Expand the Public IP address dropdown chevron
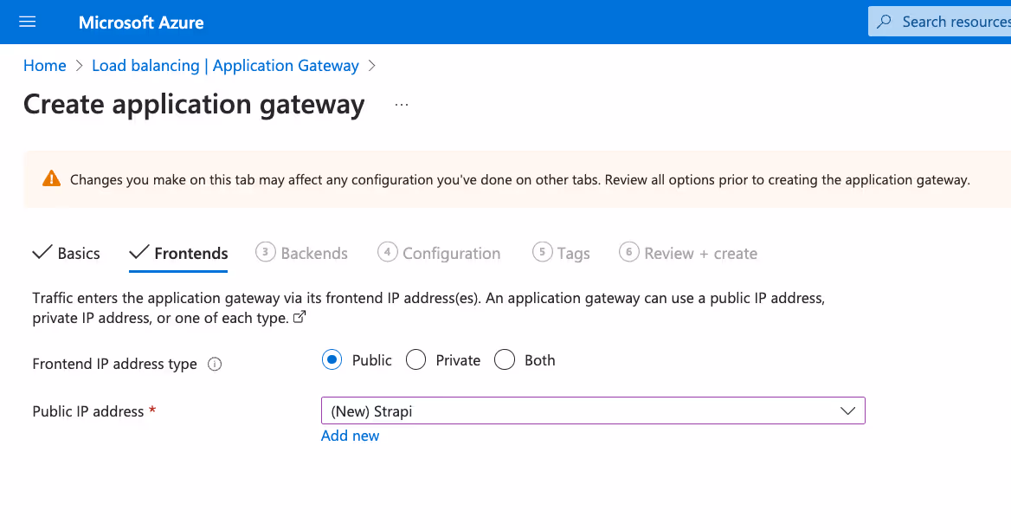The height and width of the screenshot is (530, 1011). pyautogui.click(x=847, y=410)
